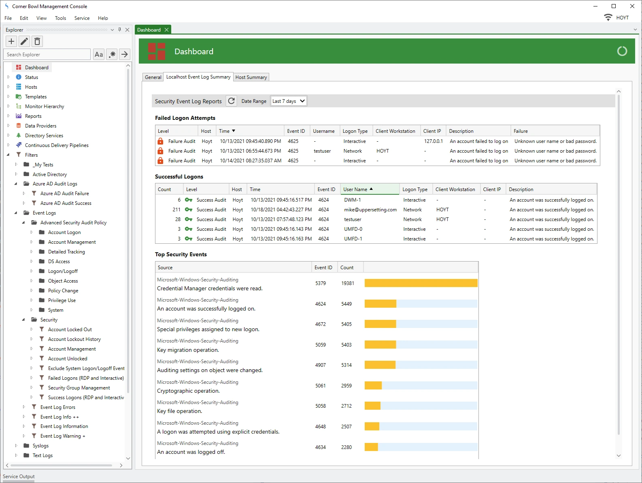Click the Data Providers database icon
Viewport: 642px width, 483px height.
point(19,126)
